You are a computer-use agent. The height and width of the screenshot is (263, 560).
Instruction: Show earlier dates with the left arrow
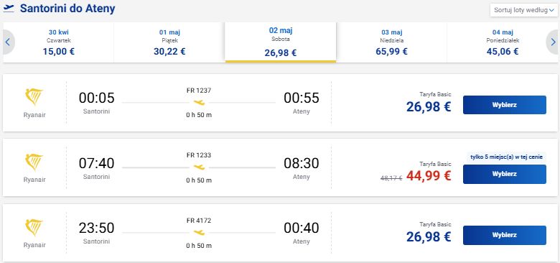tap(8, 42)
